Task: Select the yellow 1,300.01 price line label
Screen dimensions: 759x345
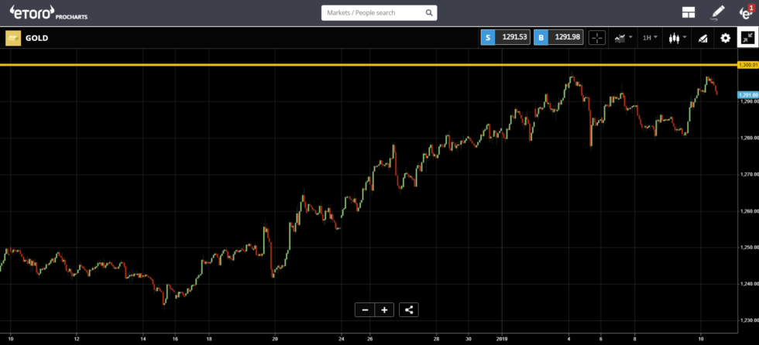Action: pos(746,66)
